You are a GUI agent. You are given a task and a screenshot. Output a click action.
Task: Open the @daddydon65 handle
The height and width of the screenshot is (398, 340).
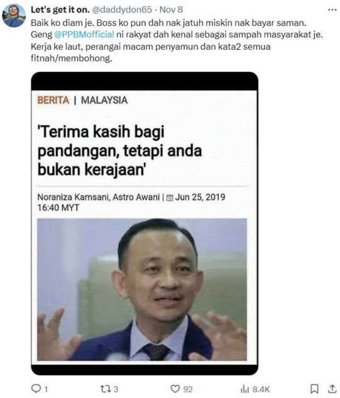tap(122, 9)
